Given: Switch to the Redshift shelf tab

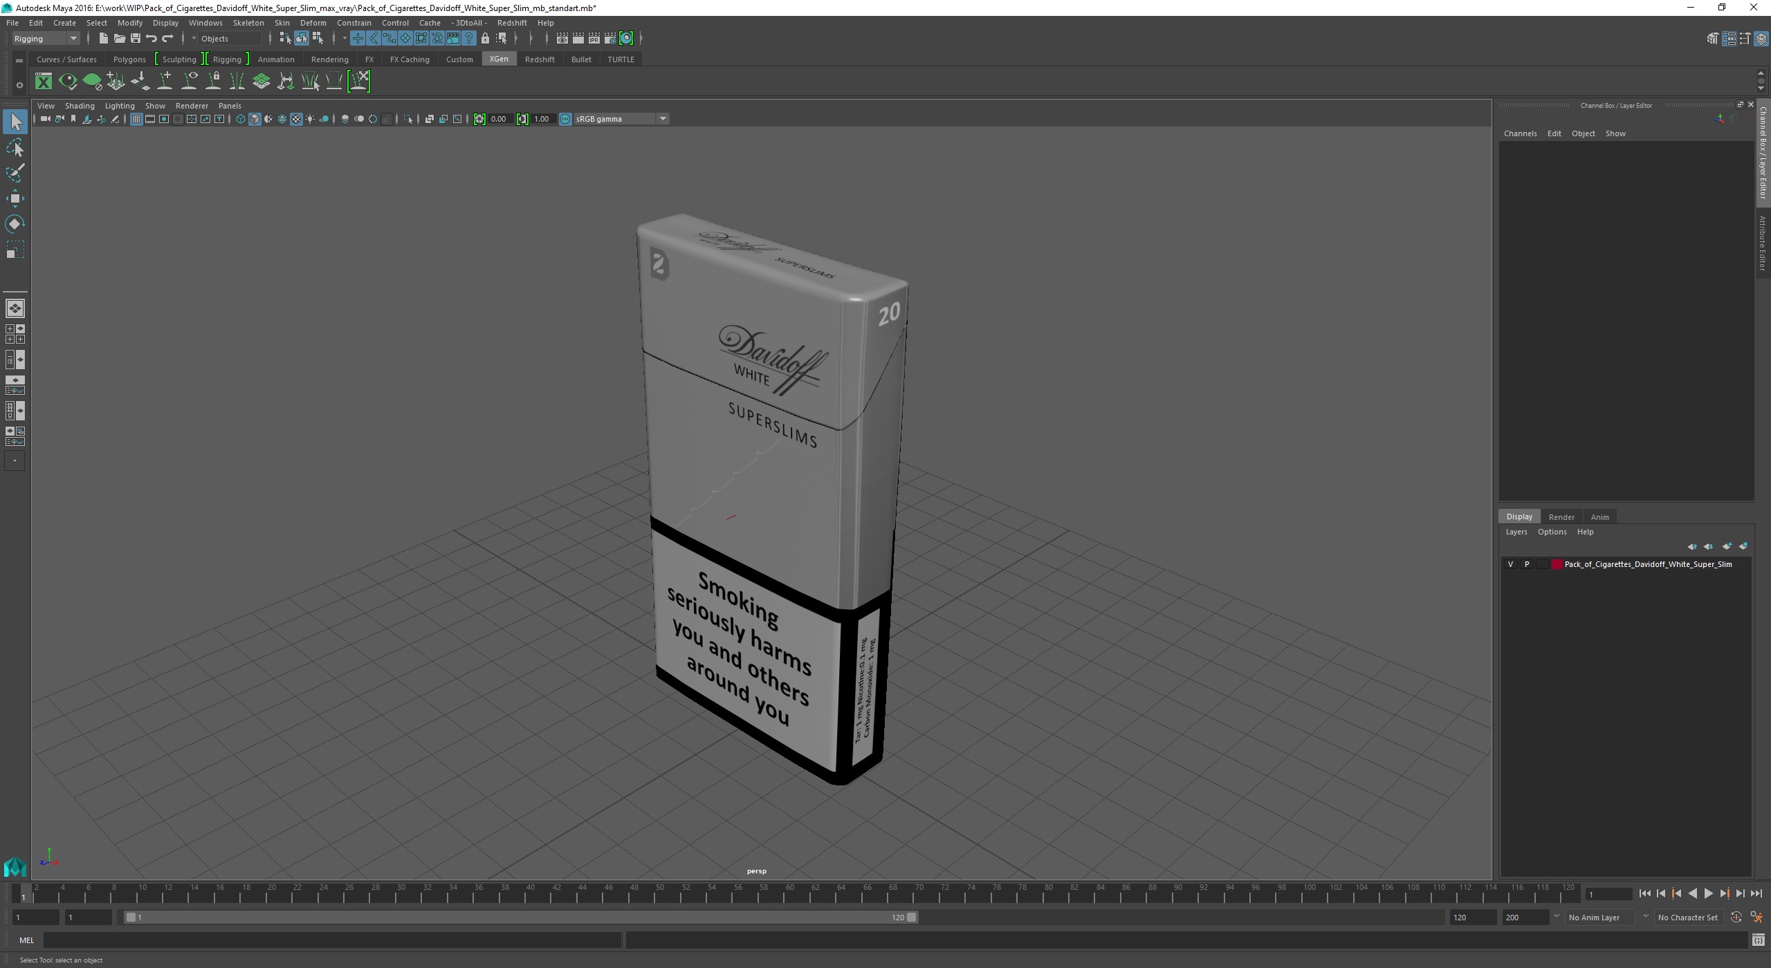Looking at the screenshot, I should coord(540,59).
